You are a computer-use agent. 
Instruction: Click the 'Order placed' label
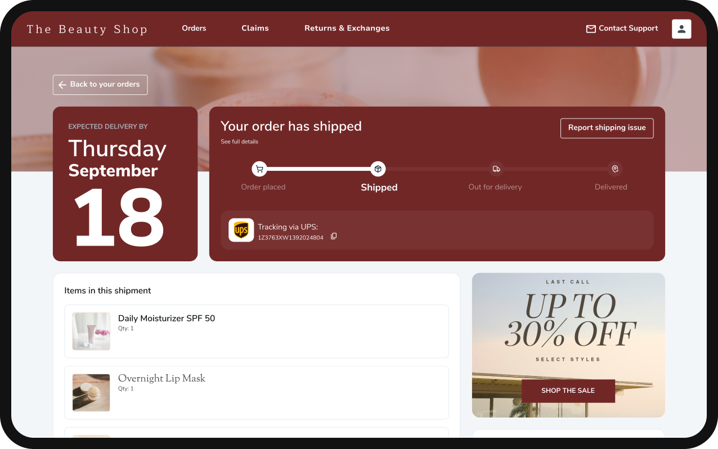pos(263,187)
